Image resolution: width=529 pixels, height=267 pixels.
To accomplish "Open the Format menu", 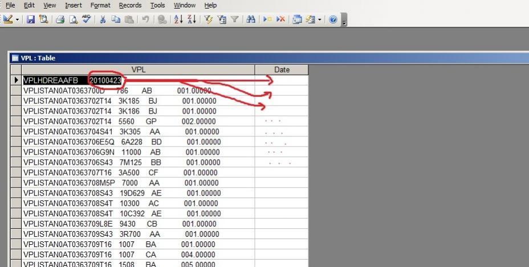I will point(100,5).
